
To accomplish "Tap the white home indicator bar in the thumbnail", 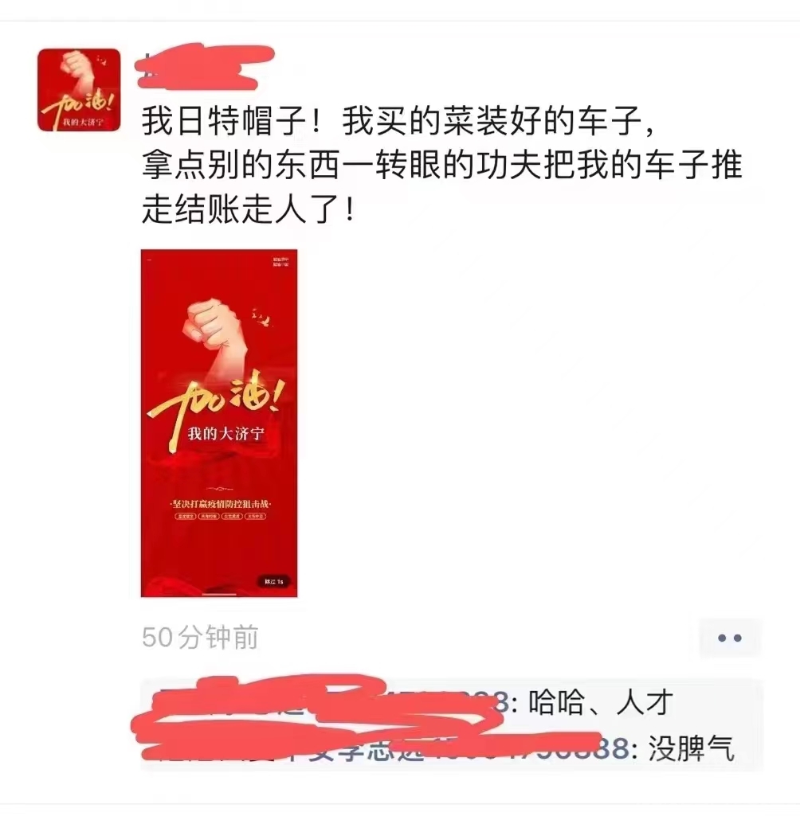I will coord(219,594).
